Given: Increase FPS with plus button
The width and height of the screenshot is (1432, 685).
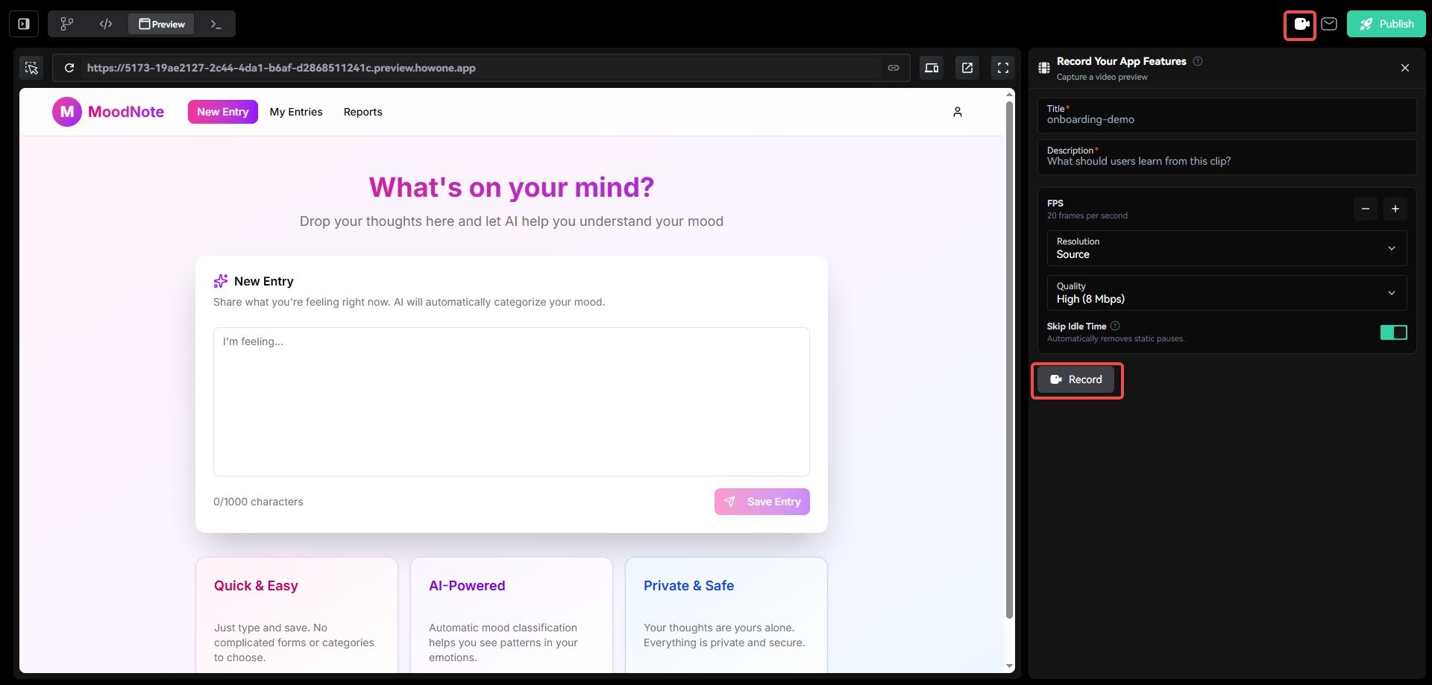Looking at the screenshot, I should coord(1395,209).
